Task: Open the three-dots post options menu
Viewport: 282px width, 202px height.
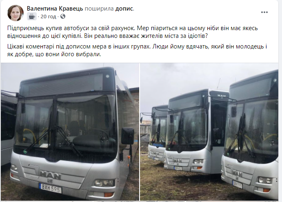Action: (264, 12)
